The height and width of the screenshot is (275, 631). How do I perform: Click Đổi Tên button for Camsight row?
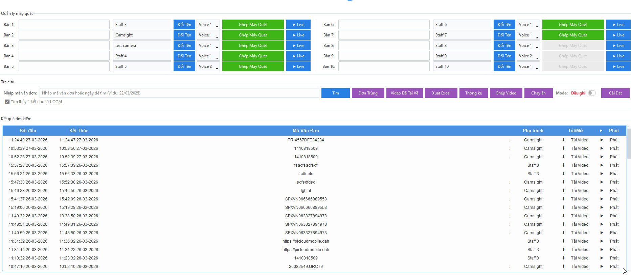point(184,35)
